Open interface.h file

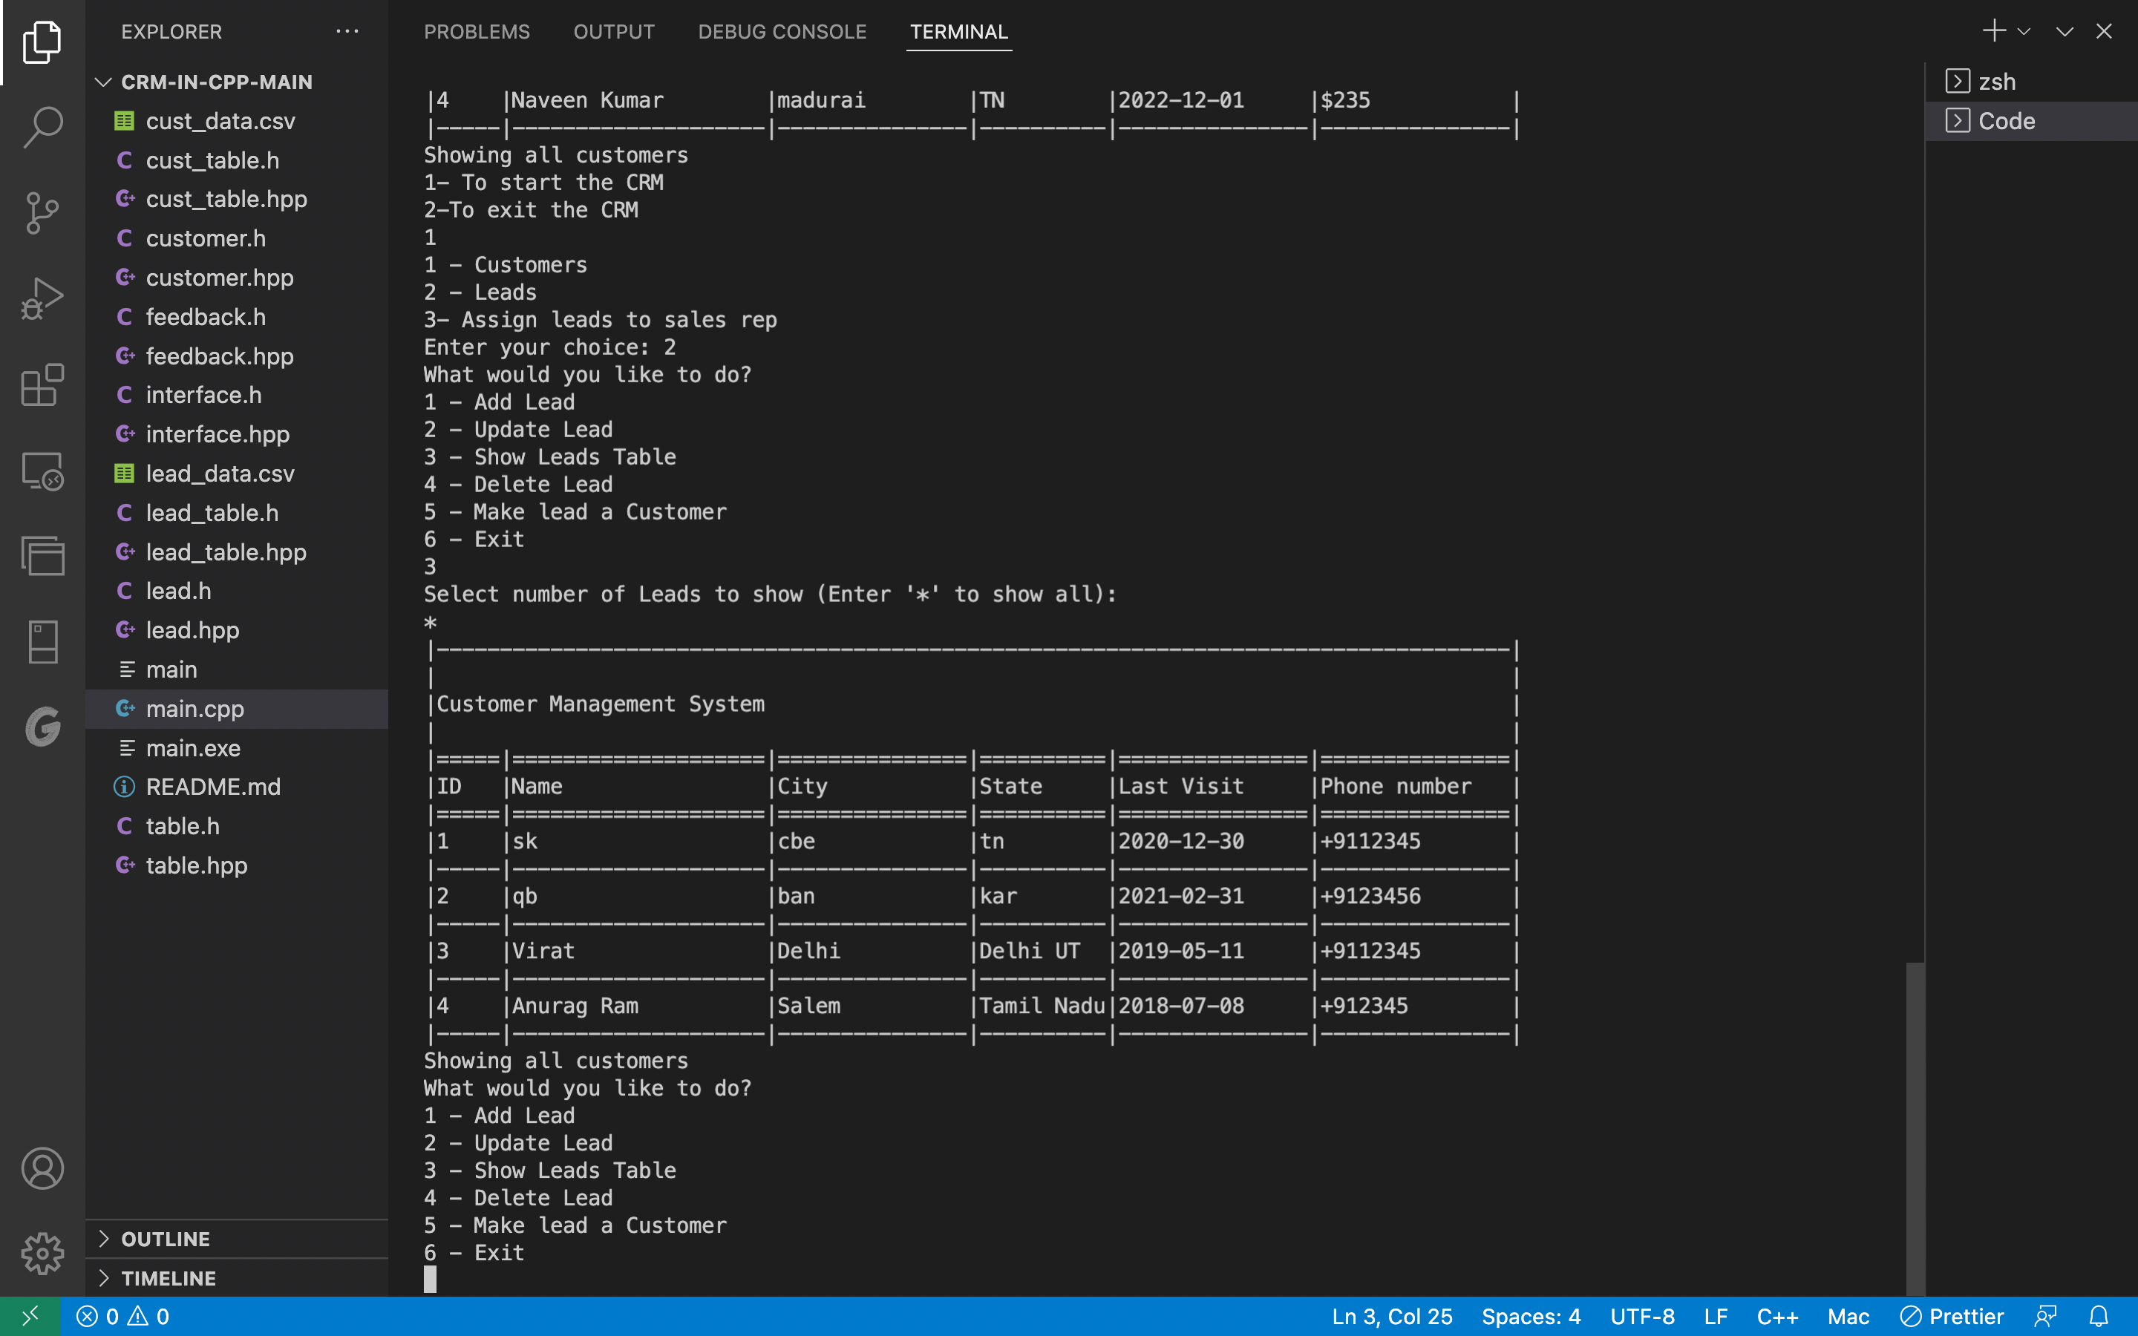tap(237, 395)
